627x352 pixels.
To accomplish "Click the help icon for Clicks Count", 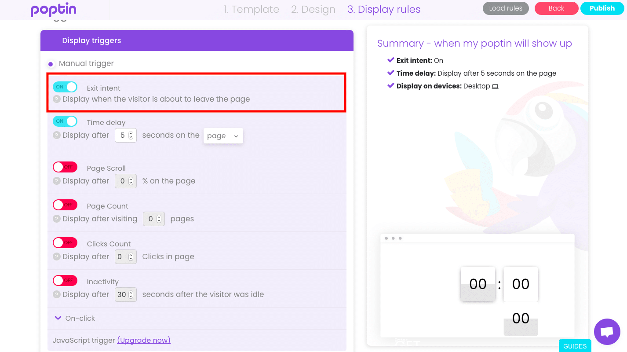I will click(x=57, y=257).
